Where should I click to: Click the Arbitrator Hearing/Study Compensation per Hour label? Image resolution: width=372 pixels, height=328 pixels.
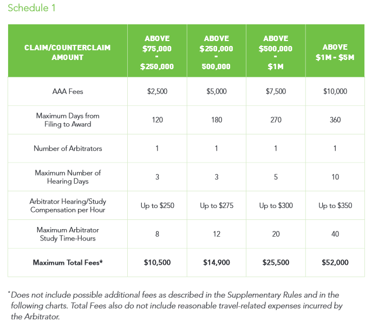pos(68,205)
